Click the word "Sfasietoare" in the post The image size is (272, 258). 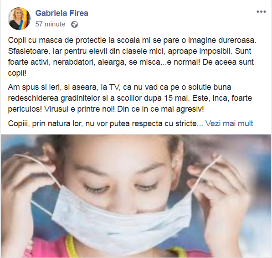coord(28,51)
